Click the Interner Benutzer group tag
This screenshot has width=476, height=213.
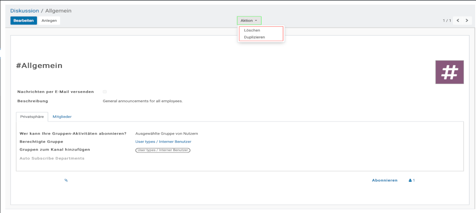163,150
